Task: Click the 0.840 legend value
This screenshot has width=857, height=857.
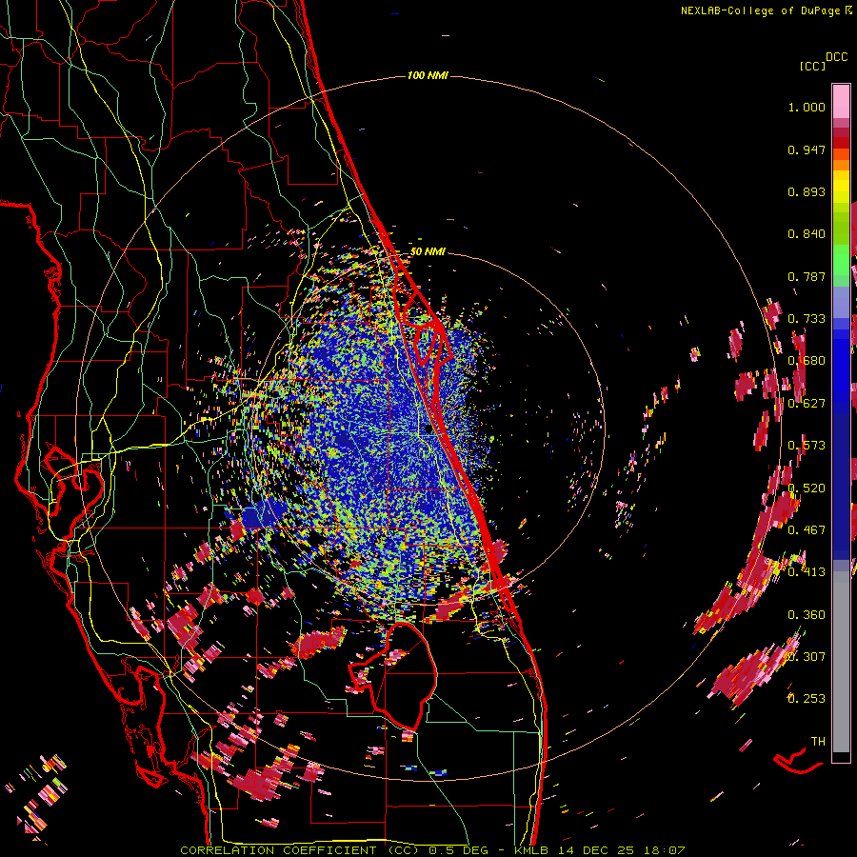Action: click(807, 234)
